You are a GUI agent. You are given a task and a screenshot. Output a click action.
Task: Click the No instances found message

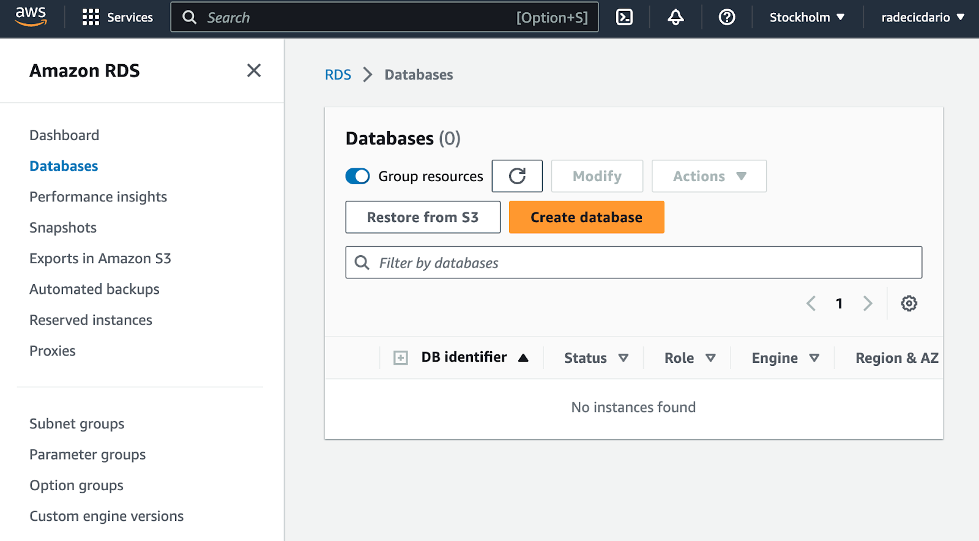tap(633, 407)
